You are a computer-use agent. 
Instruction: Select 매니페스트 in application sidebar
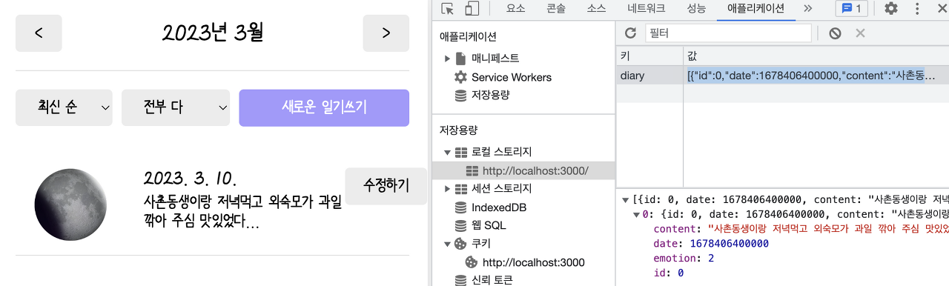coord(495,59)
